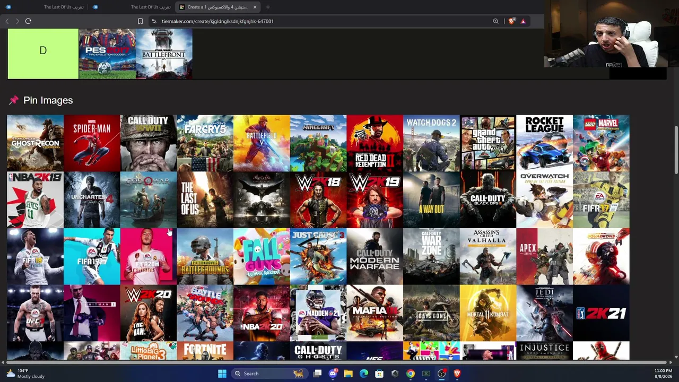Switch to the second The Last Of Us tab
The height and width of the screenshot is (382, 679).
[132, 7]
